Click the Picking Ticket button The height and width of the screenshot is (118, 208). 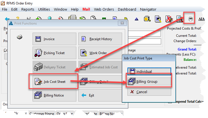pyautogui.click(x=54, y=53)
